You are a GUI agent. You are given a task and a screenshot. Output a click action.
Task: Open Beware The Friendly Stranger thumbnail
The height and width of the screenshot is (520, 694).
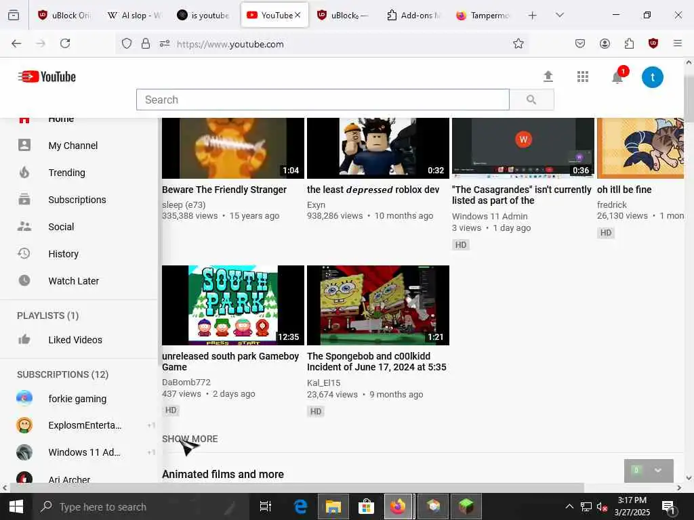233,148
